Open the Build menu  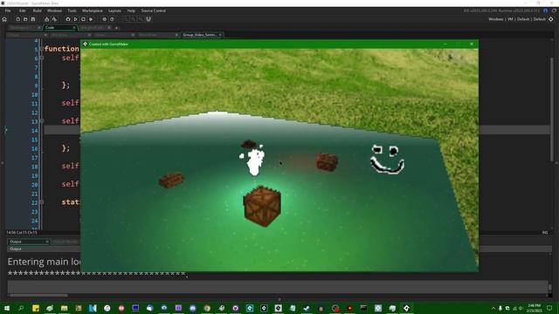click(38, 10)
